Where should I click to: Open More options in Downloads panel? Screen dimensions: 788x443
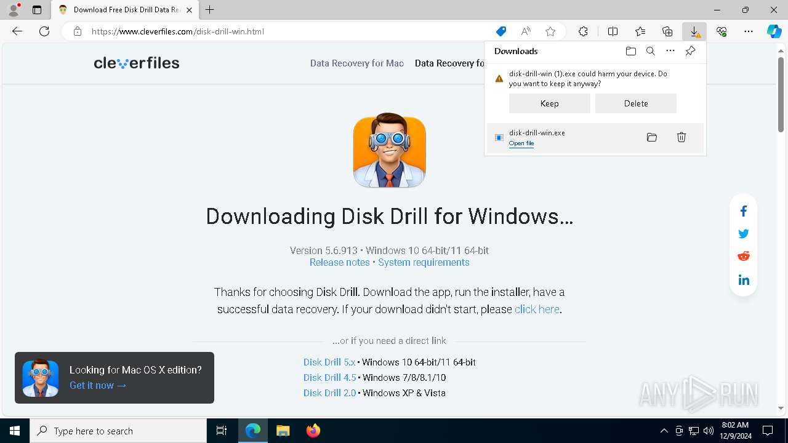coord(670,51)
